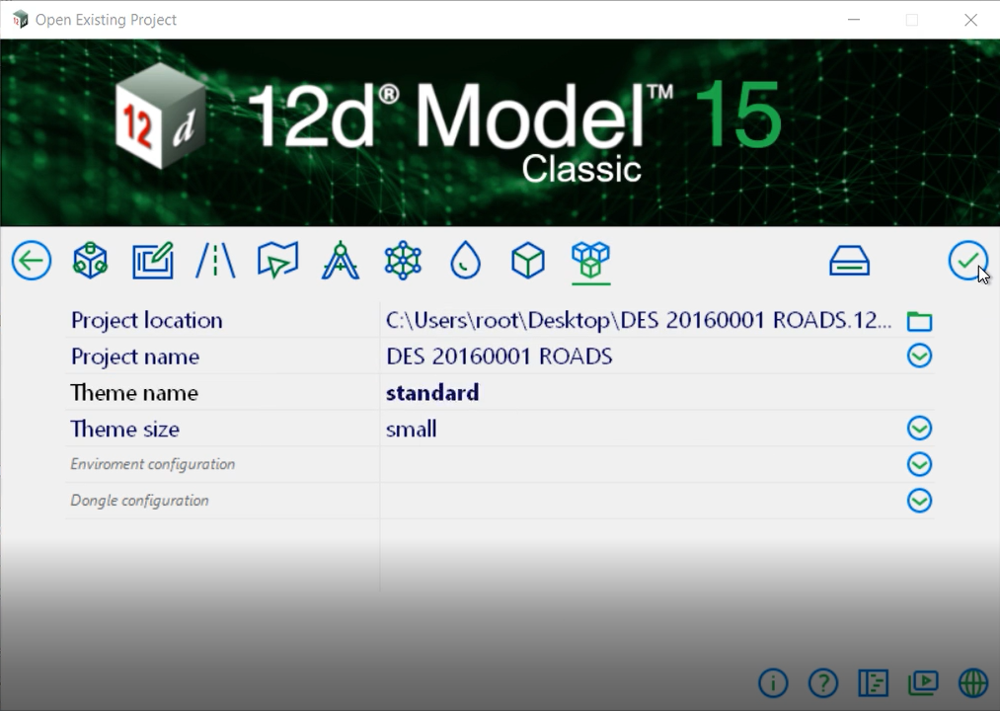The width and height of the screenshot is (1000, 711).
Task: Select the network mesh icon
Action: click(x=403, y=261)
